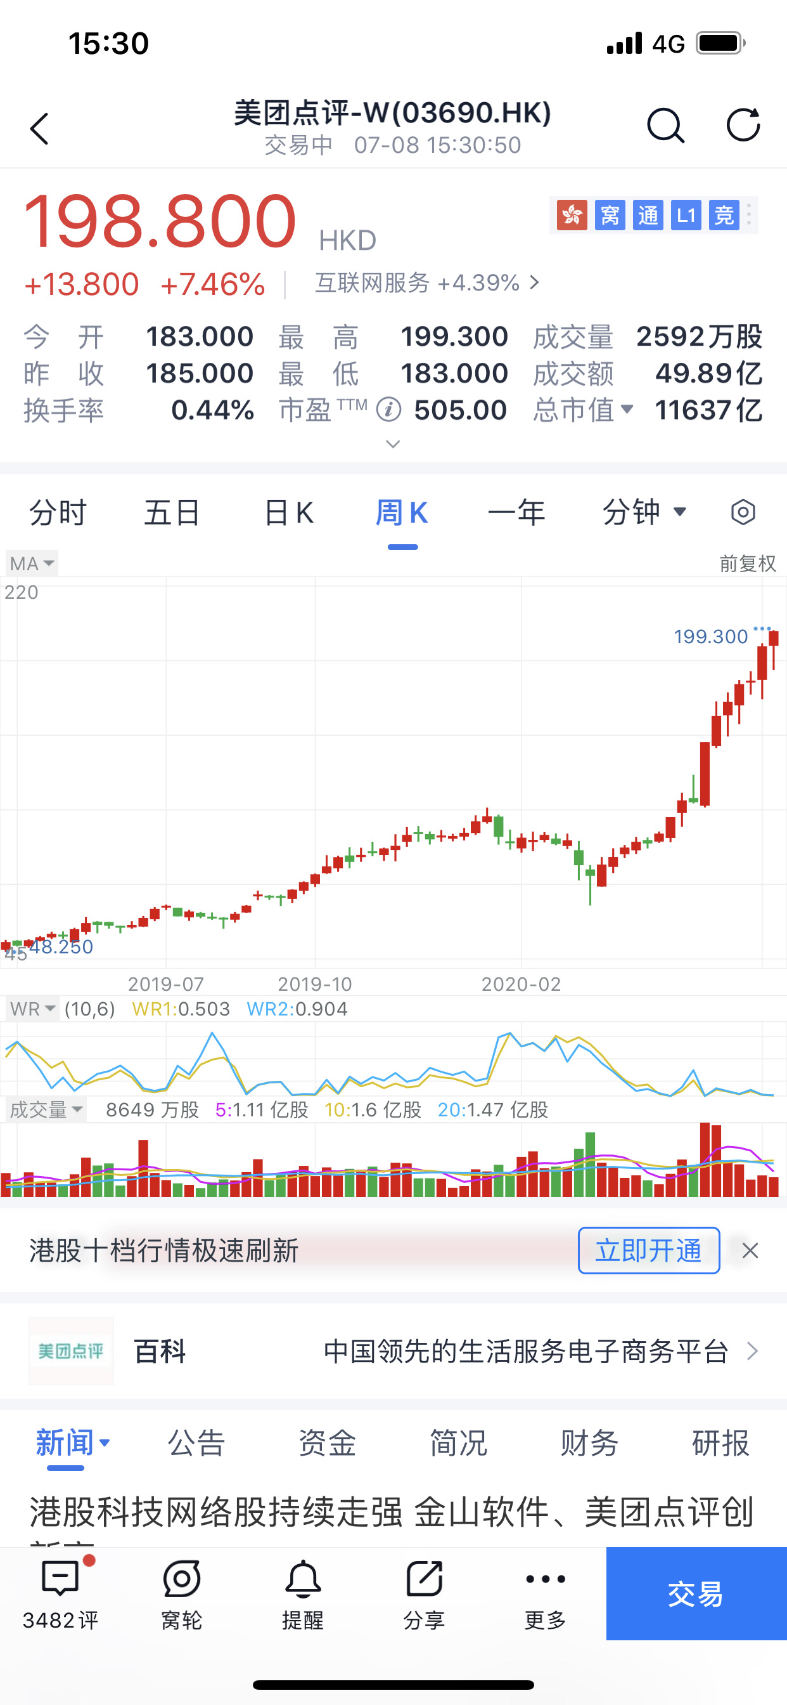Open the 财务 tab
787x1705 pixels.
click(589, 1442)
